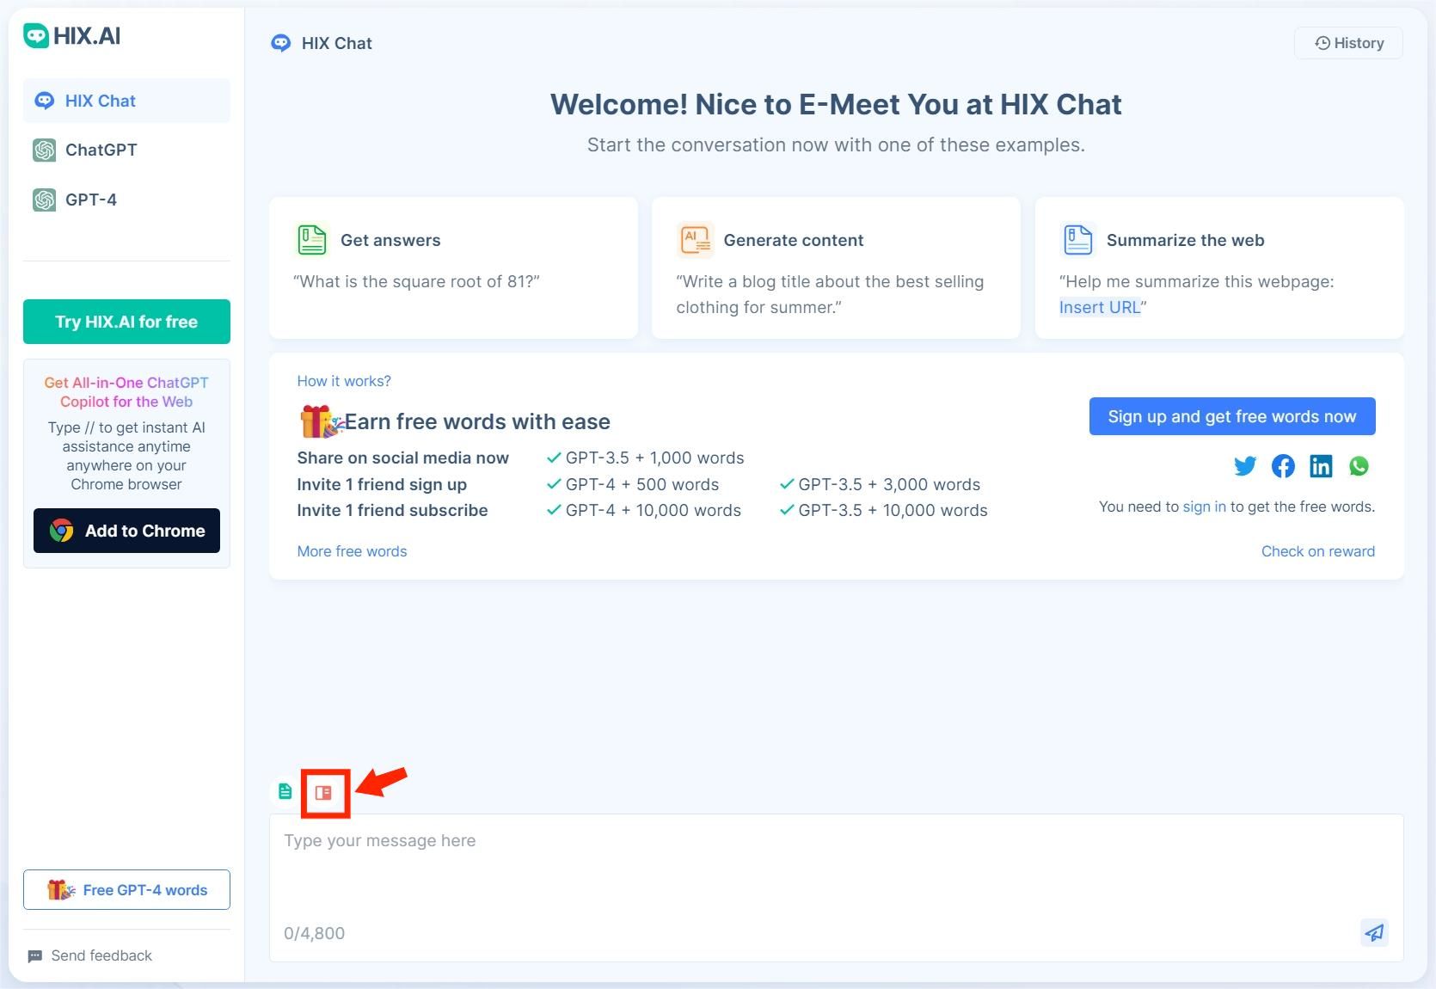This screenshot has height=989, width=1436.
Task: Share via the LinkedIn icon
Action: coord(1321,466)
